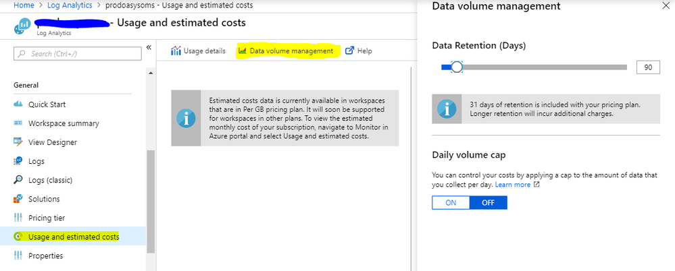Open Usage details in toolbar

click(x=198, y=51)
